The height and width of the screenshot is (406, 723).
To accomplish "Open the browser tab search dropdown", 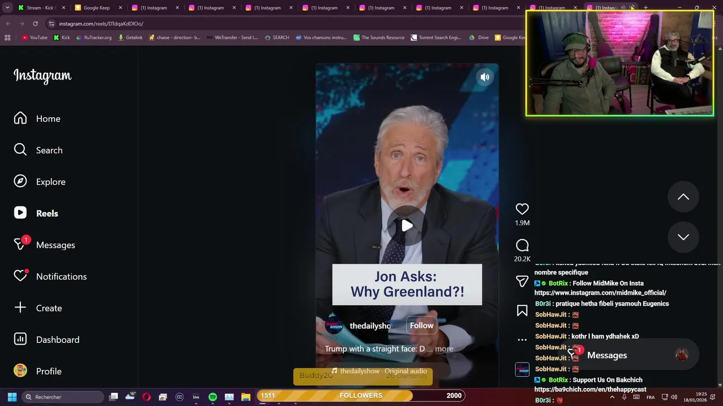I will coord(7,8).
